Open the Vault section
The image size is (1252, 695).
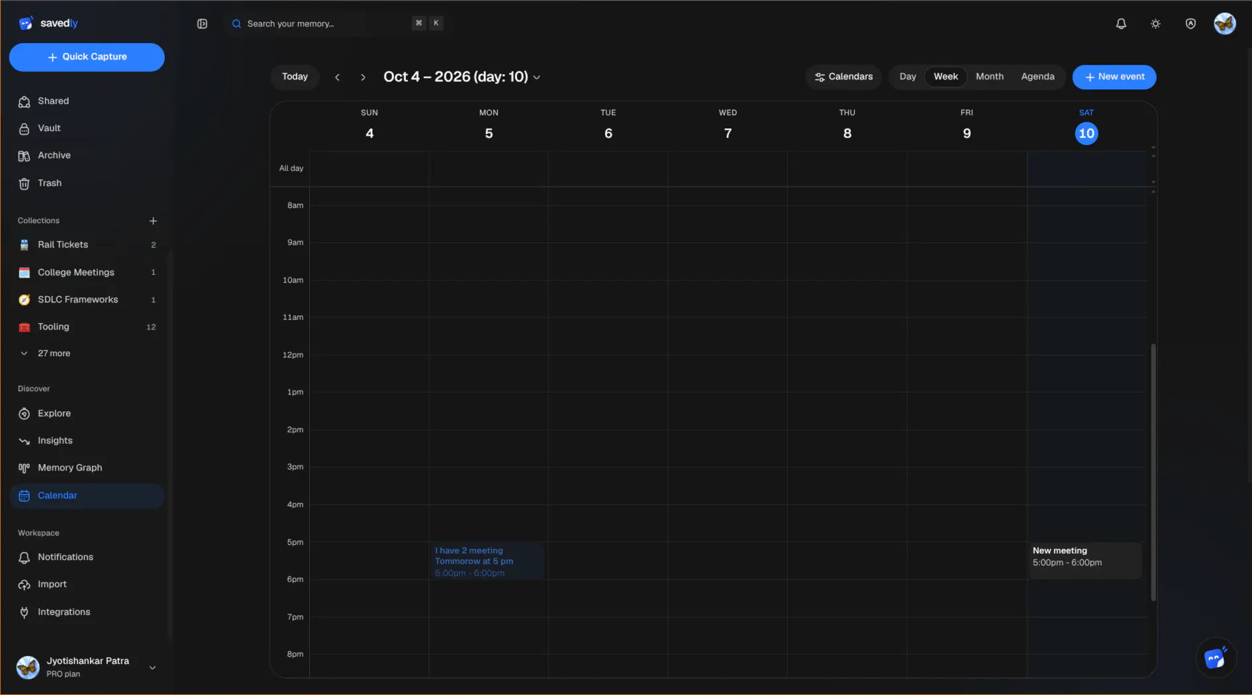[x=87, y=128]
